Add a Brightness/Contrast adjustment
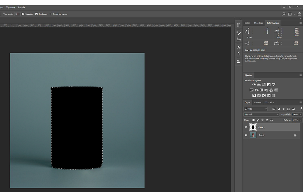Viewport: 307px width, 192px height. pos(254,84)
